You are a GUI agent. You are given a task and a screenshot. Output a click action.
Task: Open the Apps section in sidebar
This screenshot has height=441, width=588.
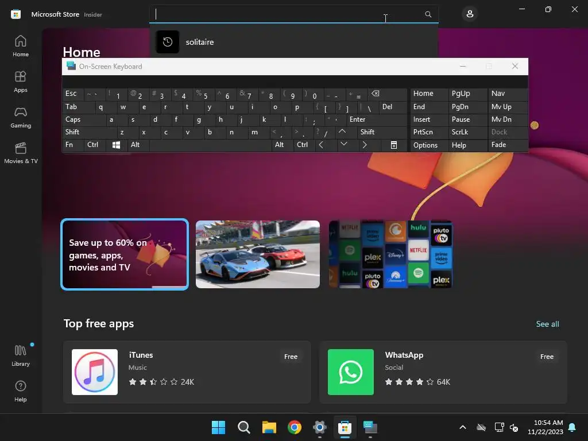coord(21,82)
